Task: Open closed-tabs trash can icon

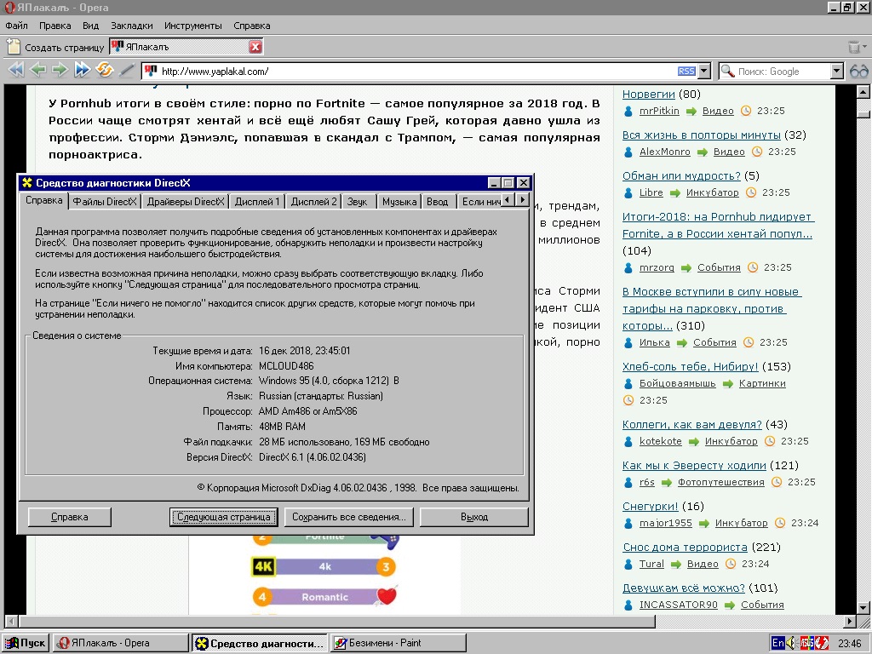Action: pos(854,48)
